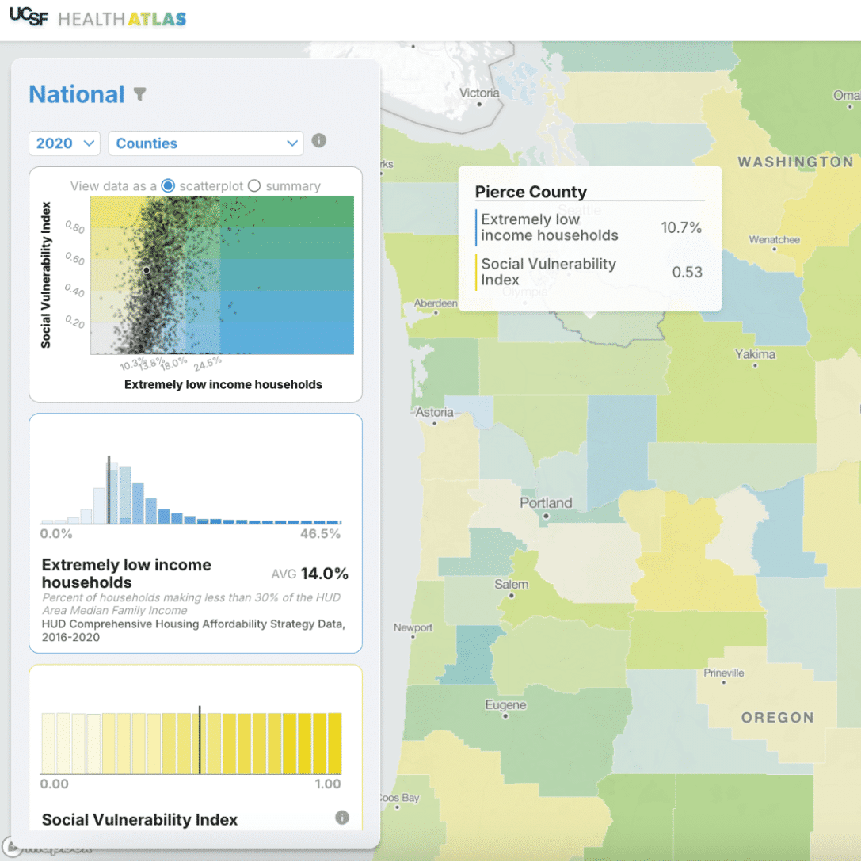This screenshot has height=862, width=861.
Task: Click the UCSF Health Atlas logo
Action: pyautogui.click(x=97, y=17)
